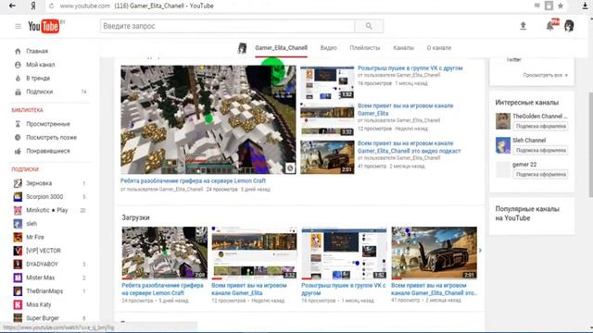Toggle subscription for TheGolden Channel
Image resolution: width=593 pixels, height=333 pixels.
point(541,126)
